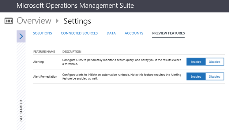Open the Connected Sources tab
This screenshot has height=130, width=229.
click(x=79, y=33)
